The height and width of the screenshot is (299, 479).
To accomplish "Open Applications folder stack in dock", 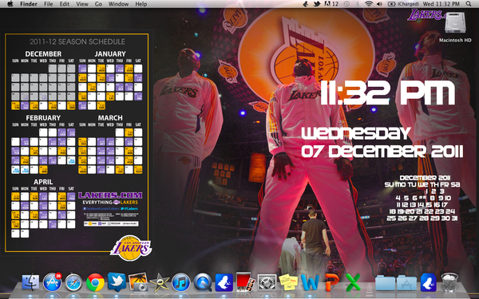I will tap(406, 282).
